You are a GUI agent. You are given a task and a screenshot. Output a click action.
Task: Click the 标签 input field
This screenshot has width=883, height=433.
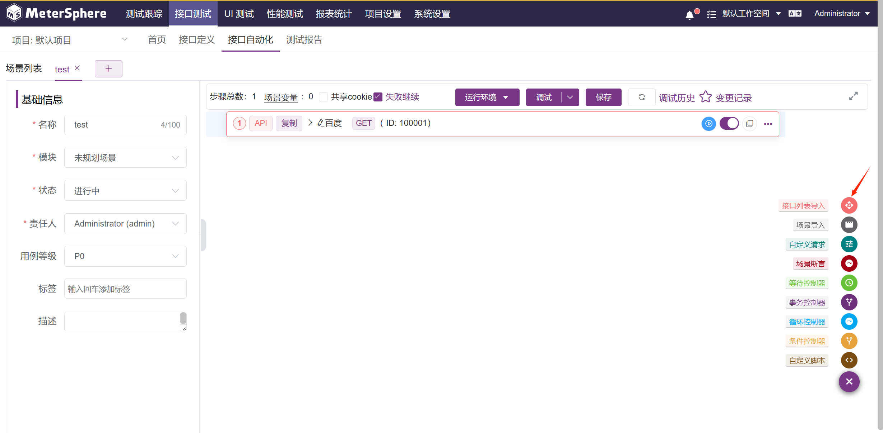pyautogui.click(x=125, y=289)
